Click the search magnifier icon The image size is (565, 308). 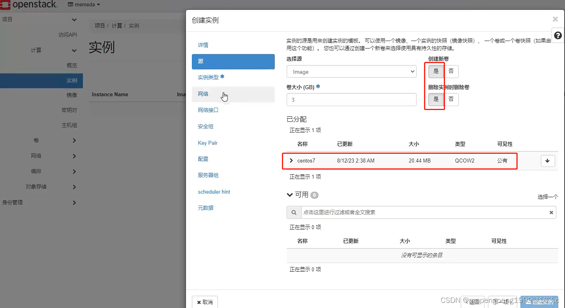[x=294, y=212]
